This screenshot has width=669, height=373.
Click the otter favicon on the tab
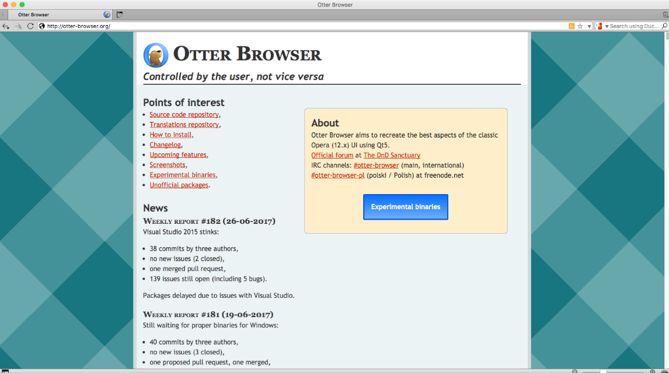tap(107, 15)
